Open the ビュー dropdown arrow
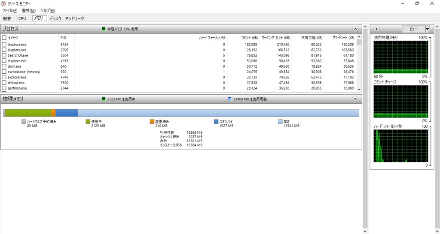440x234 pixels. [427, 29]
